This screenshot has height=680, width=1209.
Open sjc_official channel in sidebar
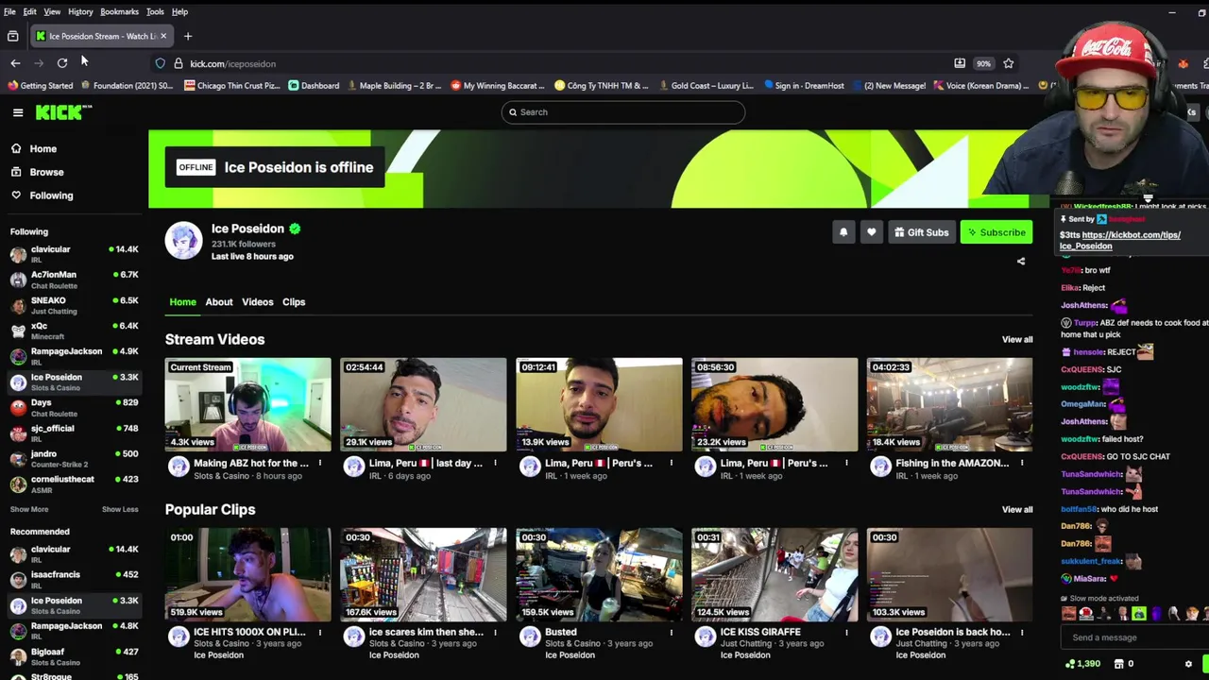click(74, 433)
